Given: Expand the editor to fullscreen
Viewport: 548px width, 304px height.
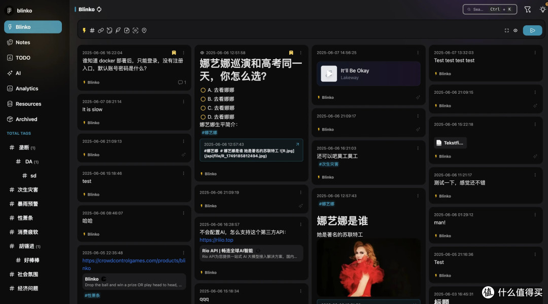Looking at the screenshot, I should coord(507,31).
